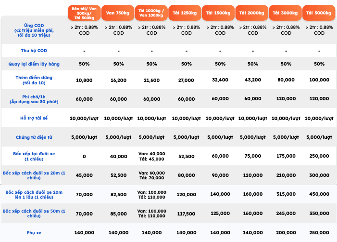Select the Thêm điểm dừng row label
The width and height of the screenshot is (337, 242).
(x=34, y=80)
